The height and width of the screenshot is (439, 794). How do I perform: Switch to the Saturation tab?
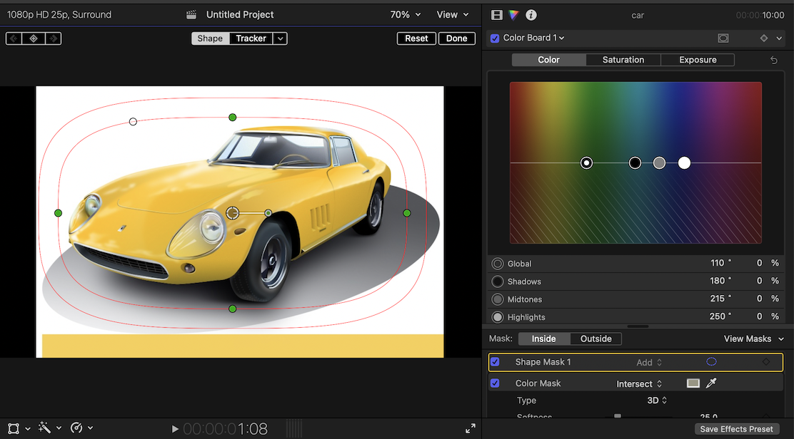623,60
